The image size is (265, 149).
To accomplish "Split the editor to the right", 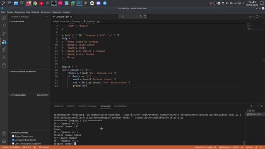I will [x=257, y=17].
